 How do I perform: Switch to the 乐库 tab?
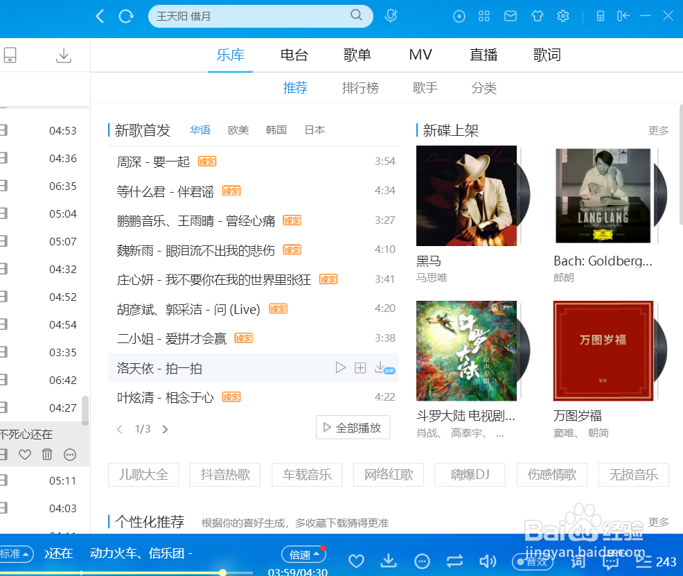(231, 55)
